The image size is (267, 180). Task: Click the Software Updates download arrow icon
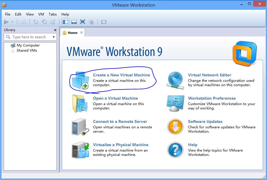[175, 127]
